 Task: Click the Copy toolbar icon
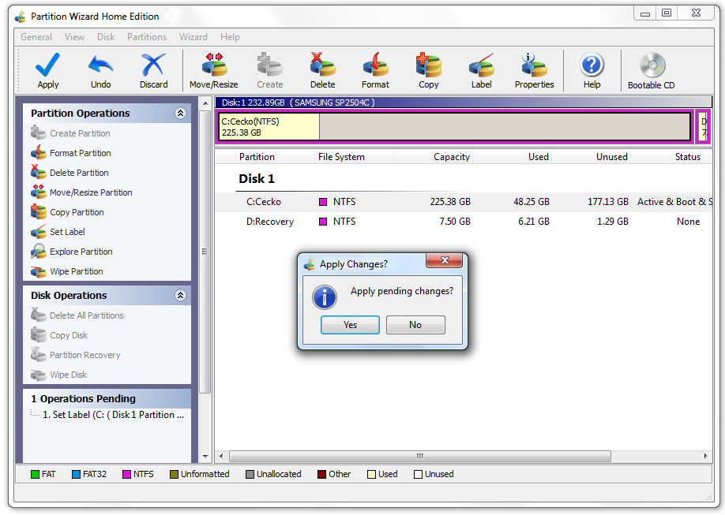pyautogui.click(x=429, y=64)
